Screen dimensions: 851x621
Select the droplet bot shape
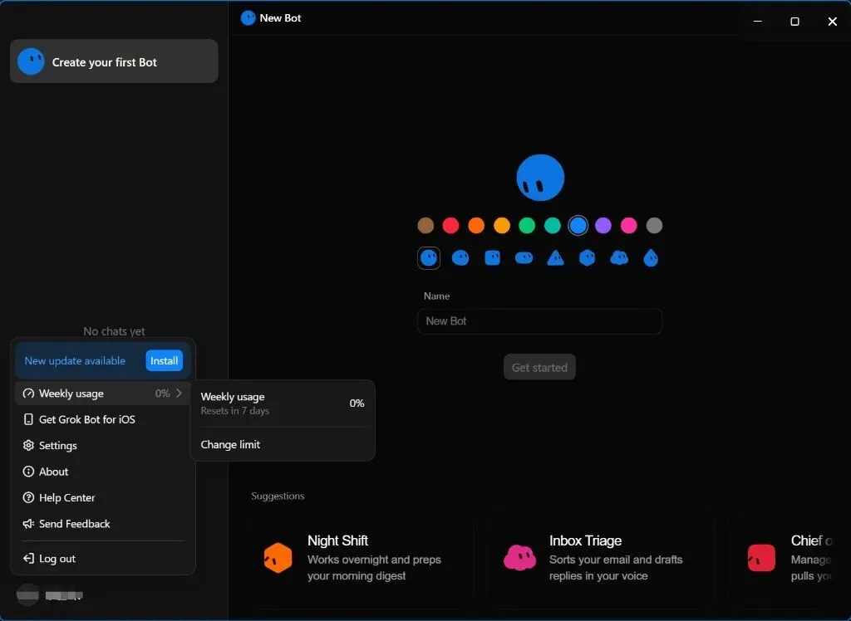[651, 258]
